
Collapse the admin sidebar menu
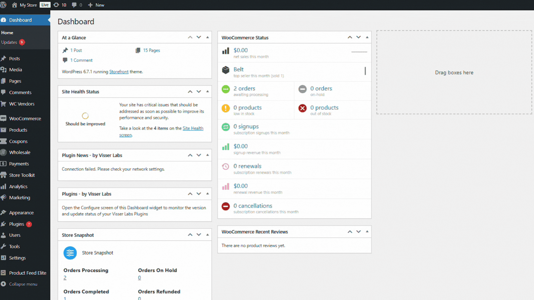23,284
